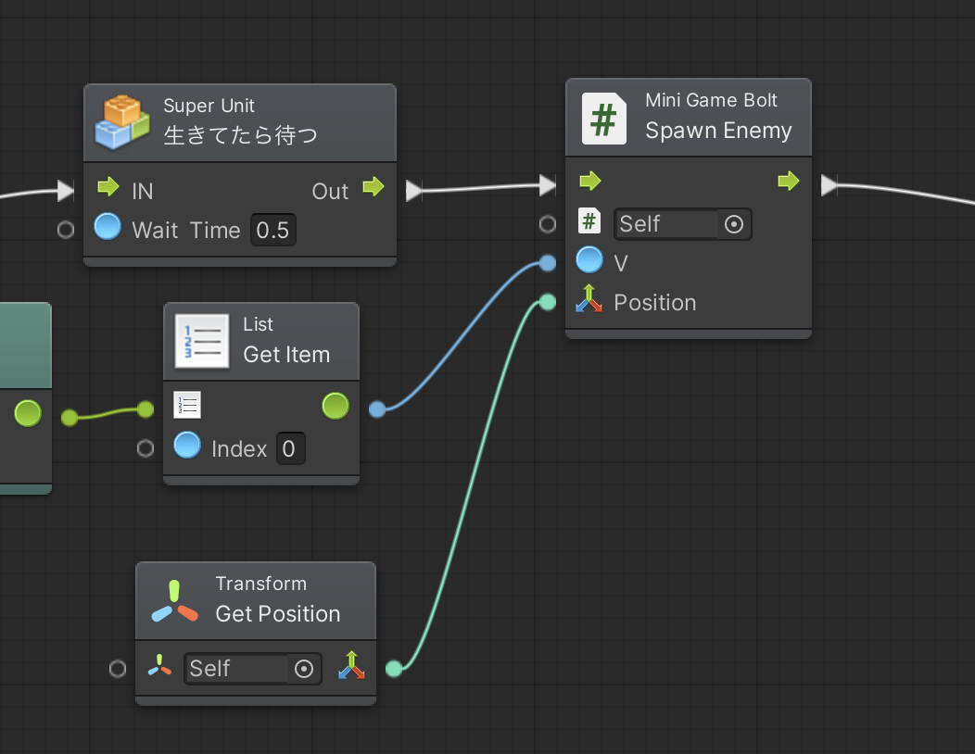This screenshot has height=754, width=975.
Task: Click the Position label in Spawn Enemy
Action: click(654, 303)
